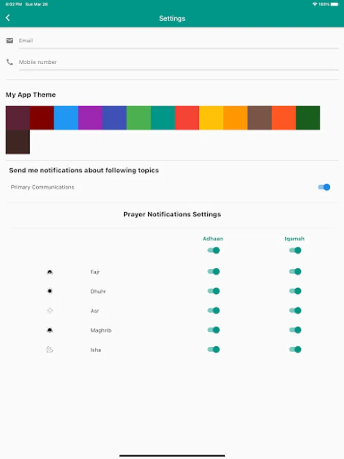Tap the back arrow in the header
The image size is (344, 459).
coord(8,18)
